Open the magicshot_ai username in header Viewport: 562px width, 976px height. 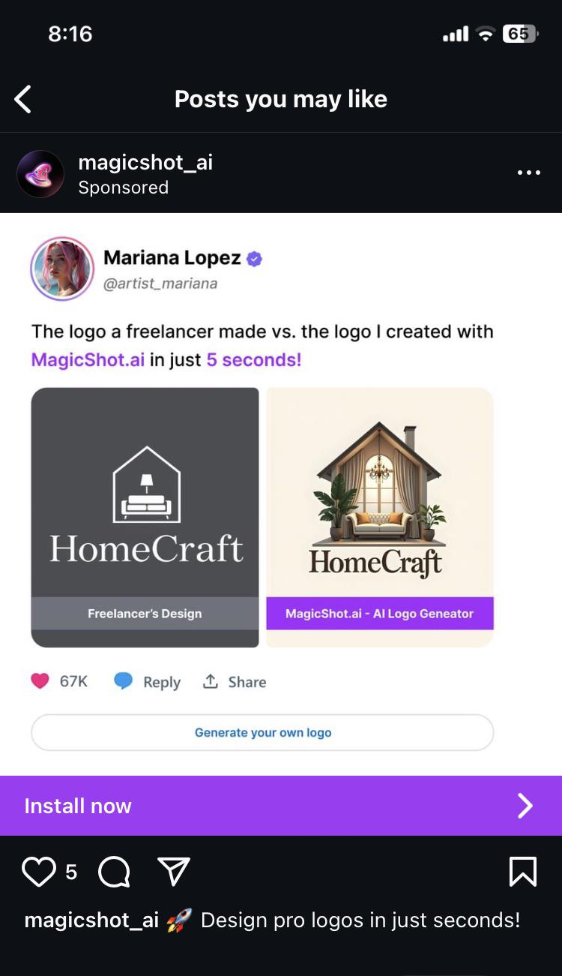point(145,162)
